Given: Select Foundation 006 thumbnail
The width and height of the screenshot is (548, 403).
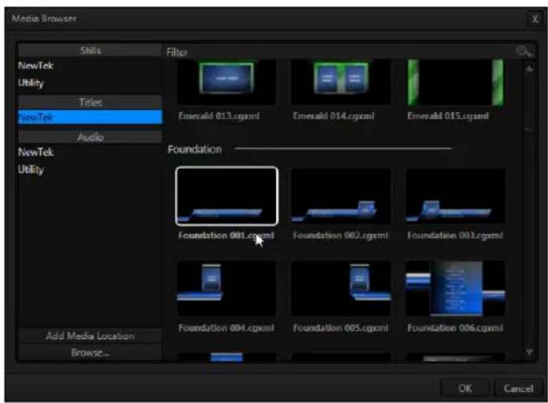Looking at the screenshot, I should click(x=455, y=288).
